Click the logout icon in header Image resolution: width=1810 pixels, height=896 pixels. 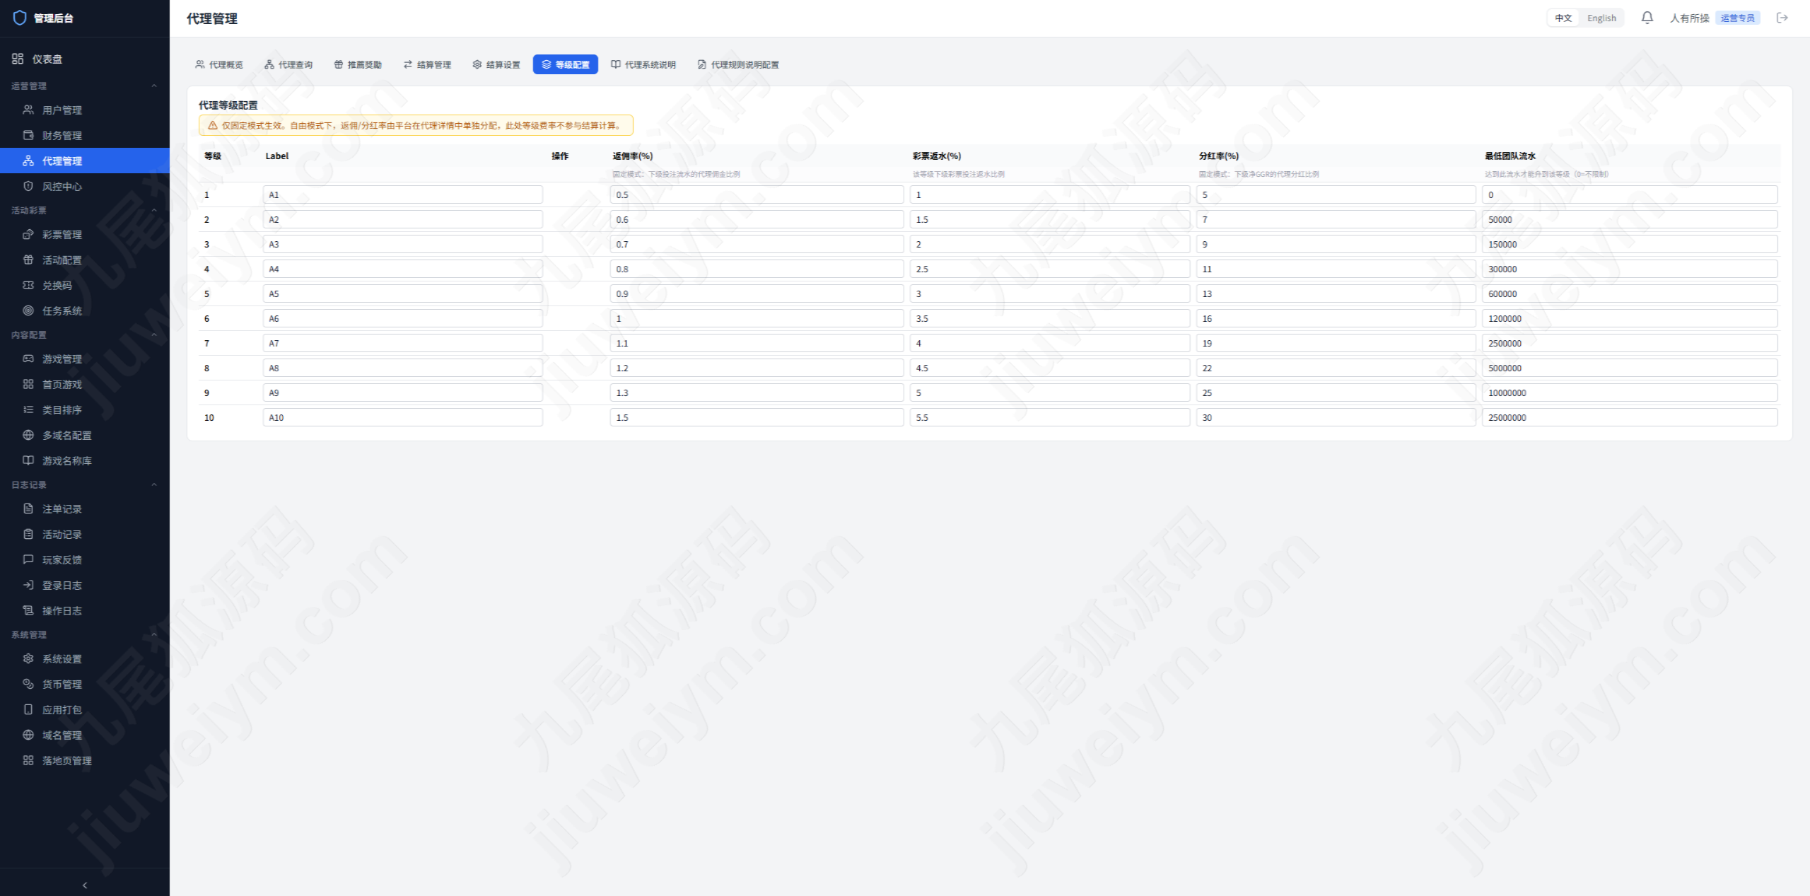(x=1782, y=18)
